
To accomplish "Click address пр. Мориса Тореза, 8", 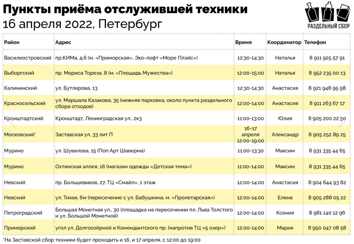I will click(114, 73).
